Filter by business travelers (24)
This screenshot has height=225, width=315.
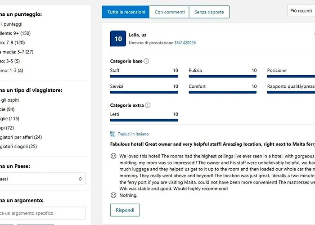coord(21,137)
